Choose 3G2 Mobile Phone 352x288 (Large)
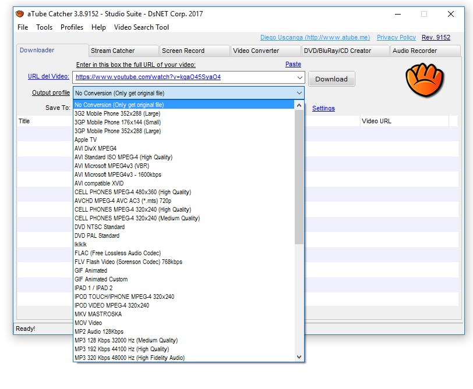The width and height of the screenshot is (473, 389). [x=183, y=113]
